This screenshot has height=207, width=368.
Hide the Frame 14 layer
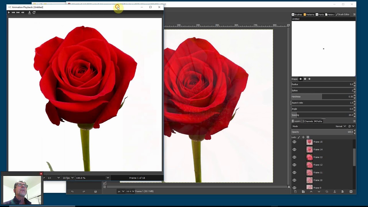coord(294,149)
